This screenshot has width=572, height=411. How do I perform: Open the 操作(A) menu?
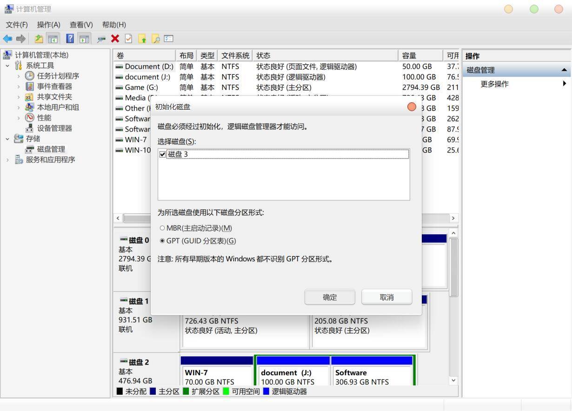pos(48,25)
